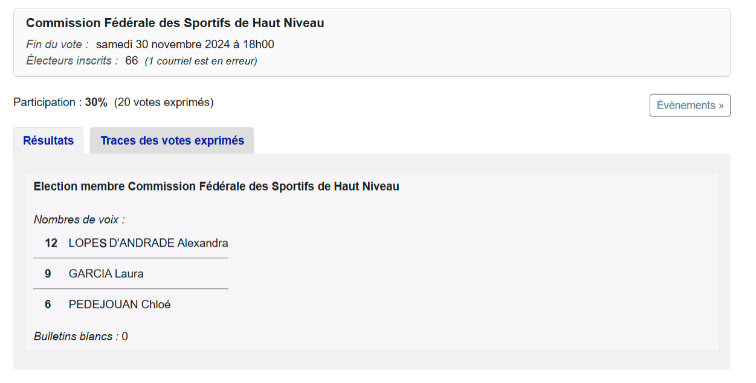Click registered voters count 66
Image resolution: width=756 pixels, height=383 pixels.
click(x=131, y=60)
